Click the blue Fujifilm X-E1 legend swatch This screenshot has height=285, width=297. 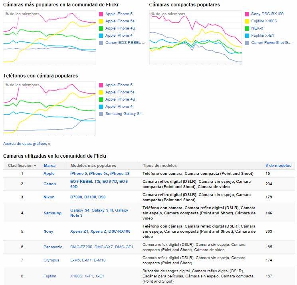coord(247,36)
